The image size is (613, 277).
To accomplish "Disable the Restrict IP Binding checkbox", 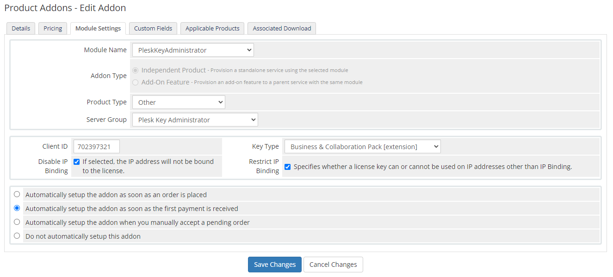I will click(287, 167).
